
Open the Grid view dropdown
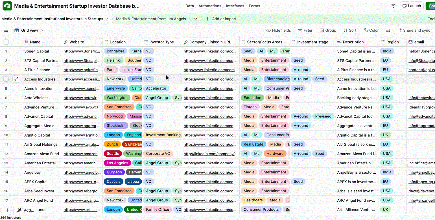(x=29, y=30)
